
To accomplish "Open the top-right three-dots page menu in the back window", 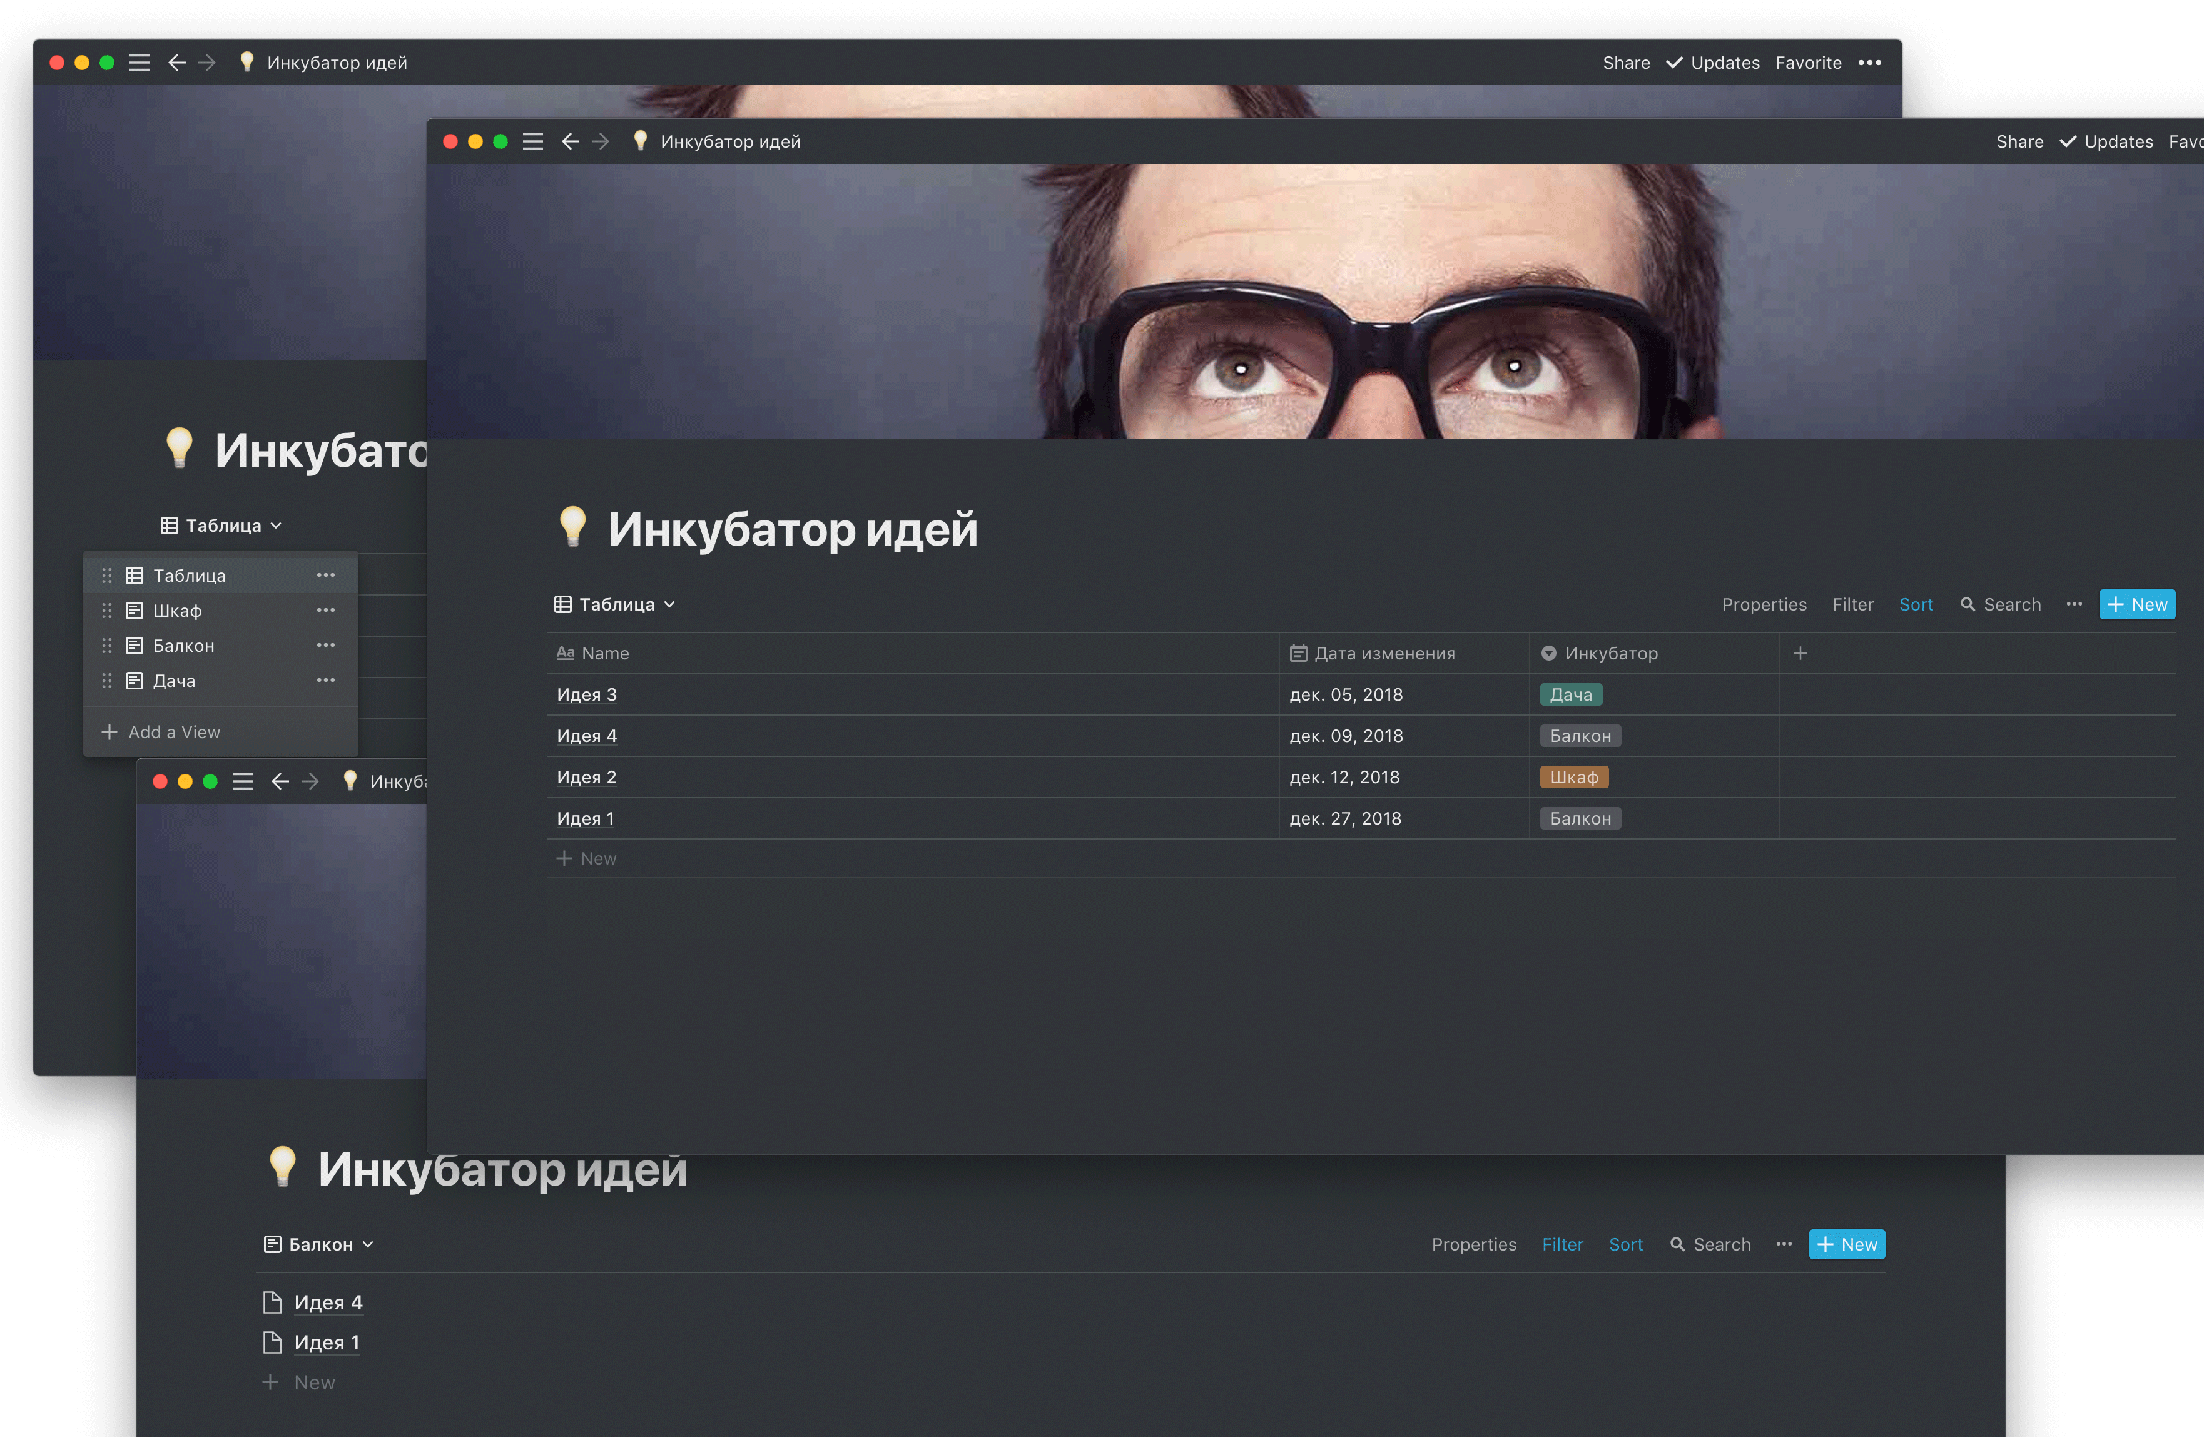I will [1869, 63].
